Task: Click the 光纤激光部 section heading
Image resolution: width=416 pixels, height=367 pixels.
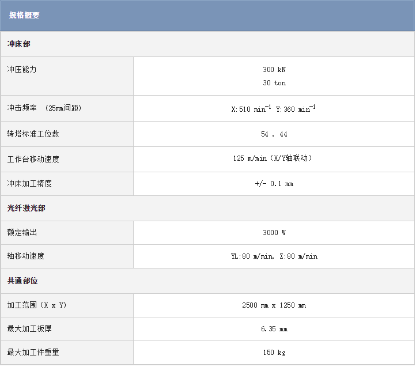Action: pyautogui.click(x=26, y=209)
